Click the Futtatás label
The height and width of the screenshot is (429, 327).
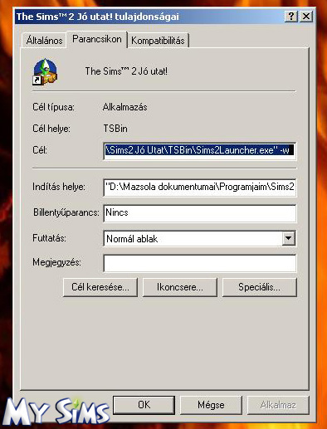49,238
